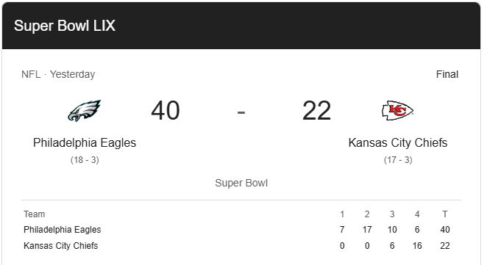Click the Eagles second quarter score 17
The height and width of the screenshot is (265, 487).
pos(367,230)
